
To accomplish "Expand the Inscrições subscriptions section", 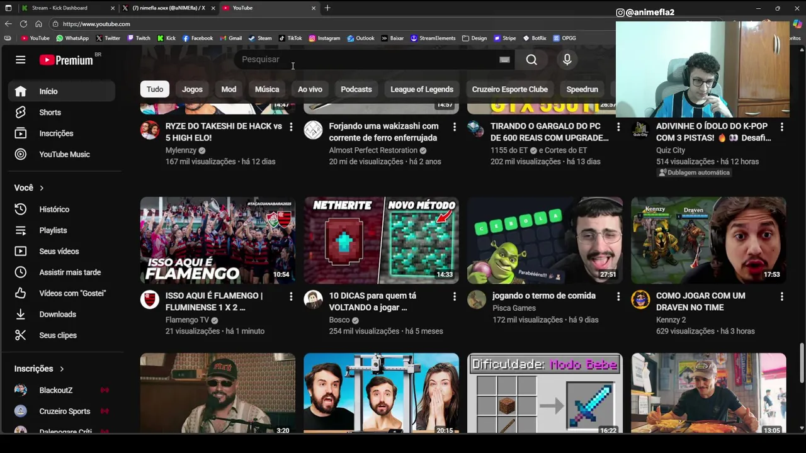I will 39,369.
